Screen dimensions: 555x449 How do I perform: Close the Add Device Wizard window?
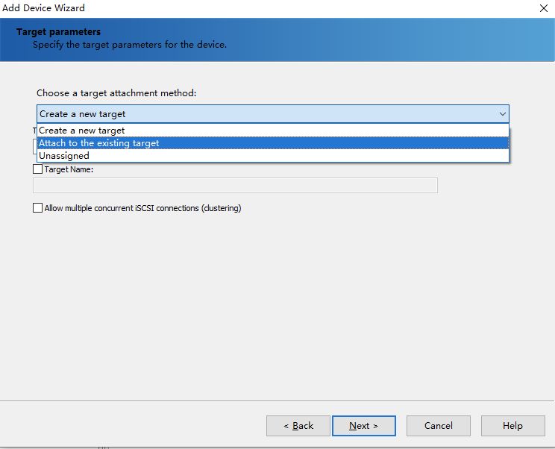click(544, 8)
